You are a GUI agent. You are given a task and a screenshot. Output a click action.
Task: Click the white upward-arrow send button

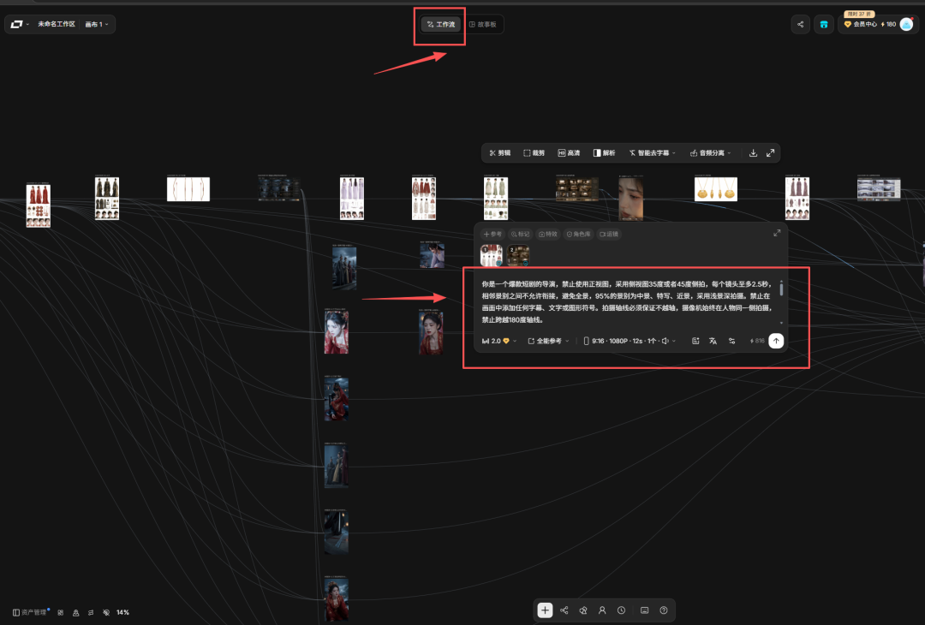(776, 341)
